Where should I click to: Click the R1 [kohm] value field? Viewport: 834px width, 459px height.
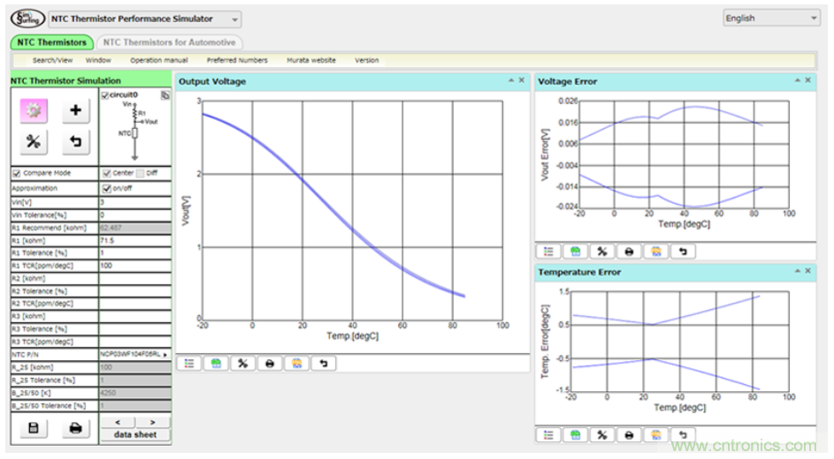135,239
